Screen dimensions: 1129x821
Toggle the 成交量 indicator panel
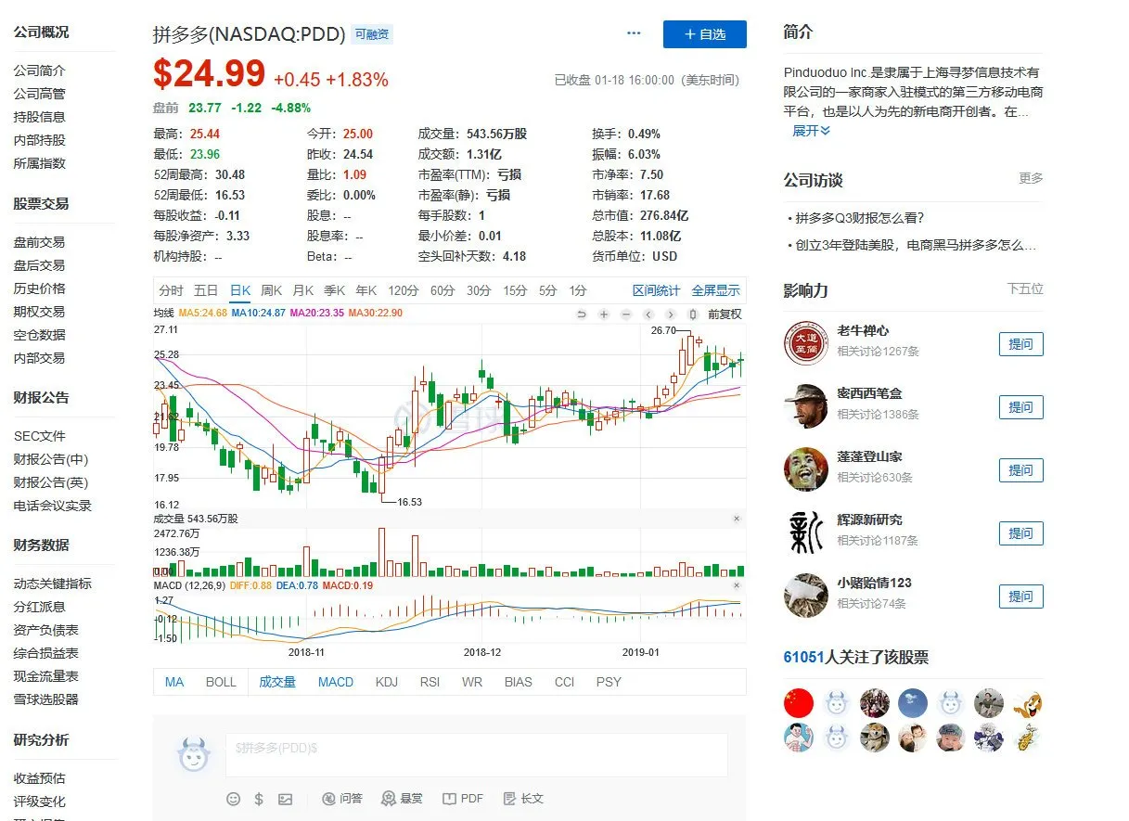277,682
